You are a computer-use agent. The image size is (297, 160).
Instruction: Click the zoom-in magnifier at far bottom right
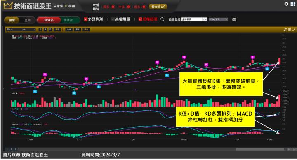294,149
